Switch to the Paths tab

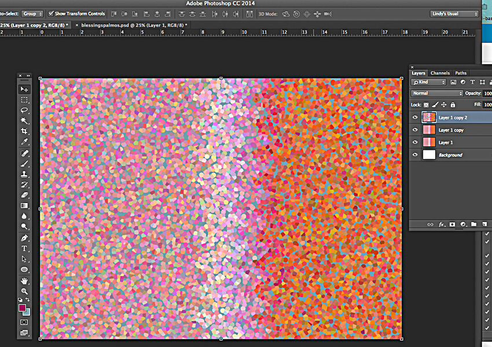pyautogui.click(x=461, y=73)
